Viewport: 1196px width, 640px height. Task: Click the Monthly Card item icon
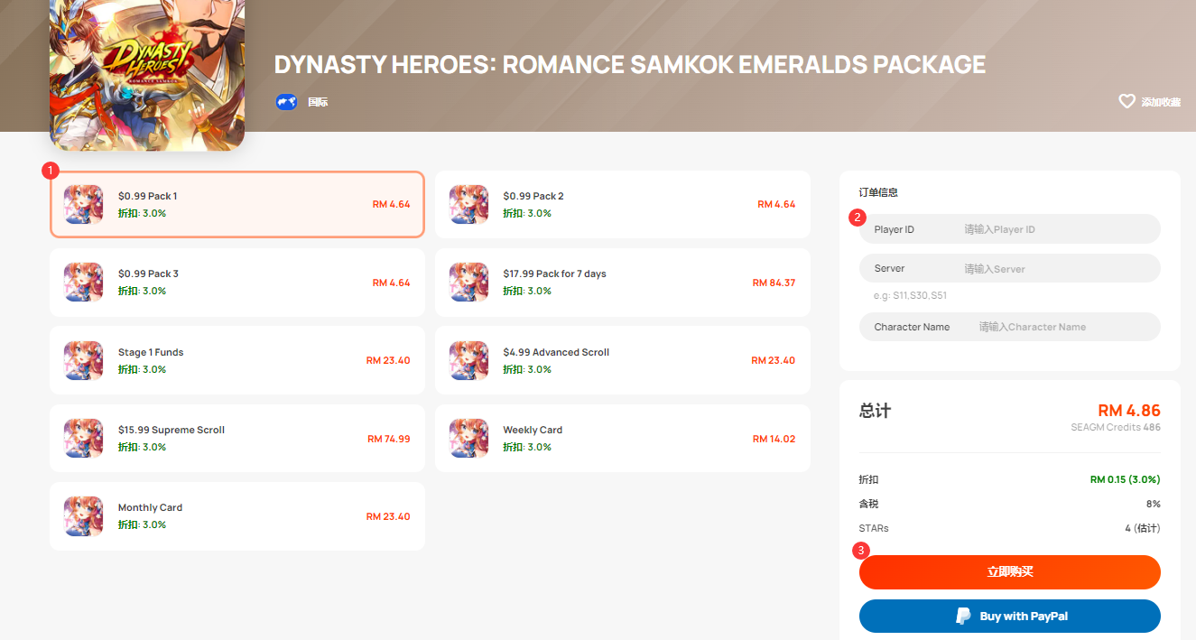(x=83, y=516)
